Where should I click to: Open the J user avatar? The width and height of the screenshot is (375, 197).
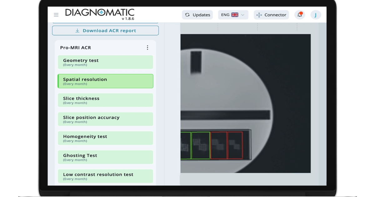[x=316, y=15]
